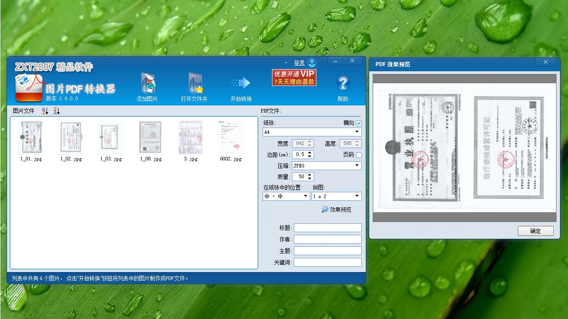
Task: Open the 1 x 2 拼图 layout dropdown
Action: (336, 196)
